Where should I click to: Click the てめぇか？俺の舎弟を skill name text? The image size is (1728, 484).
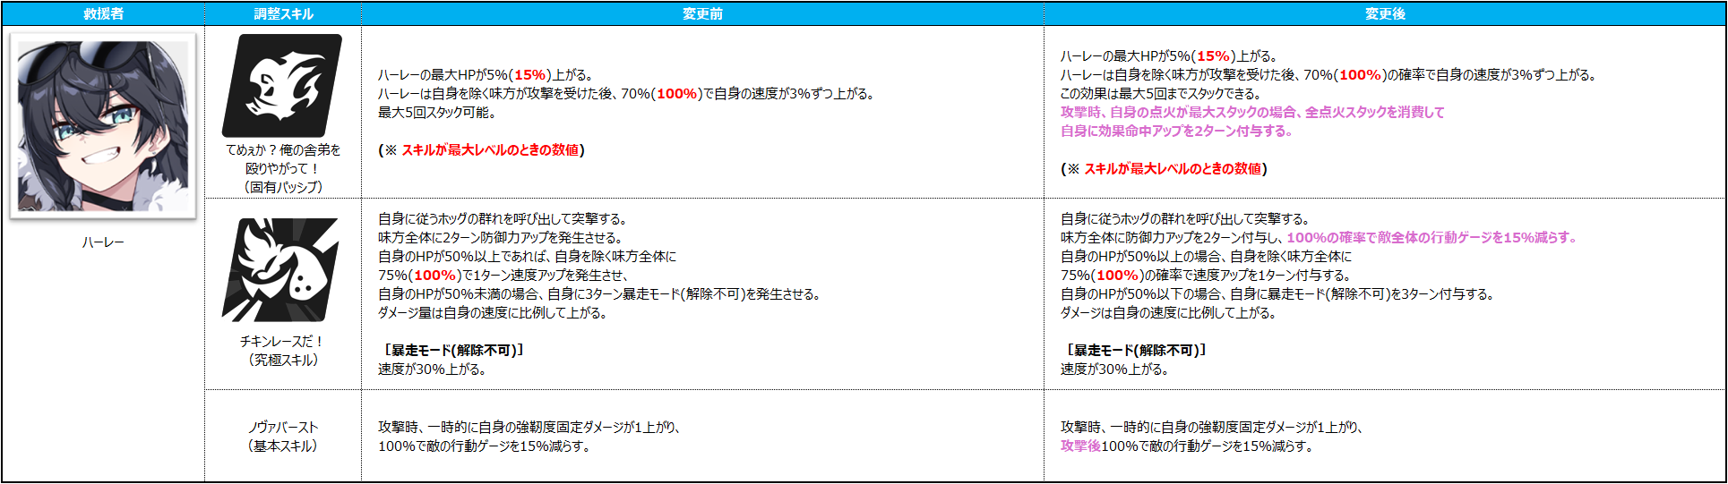pos(283,149)
